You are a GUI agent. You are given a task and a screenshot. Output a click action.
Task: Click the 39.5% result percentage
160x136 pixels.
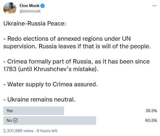click(x=151, y=111)
